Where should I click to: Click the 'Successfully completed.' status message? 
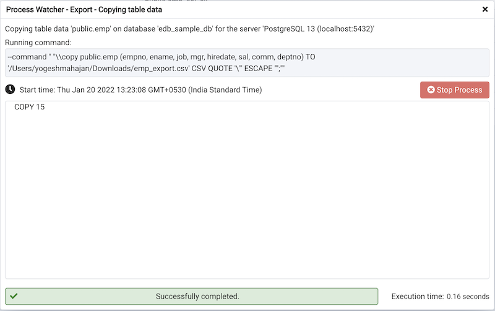tap(198, 296)
